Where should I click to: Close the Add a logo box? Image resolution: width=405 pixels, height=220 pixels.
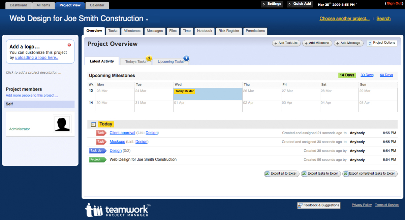click(x=69, y=45)
